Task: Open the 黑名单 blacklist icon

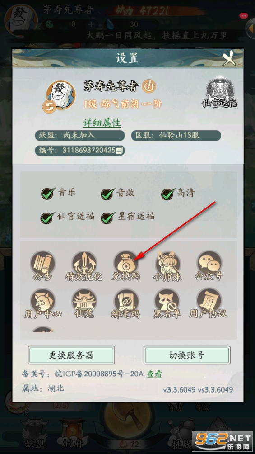Action: pos(167,304)
